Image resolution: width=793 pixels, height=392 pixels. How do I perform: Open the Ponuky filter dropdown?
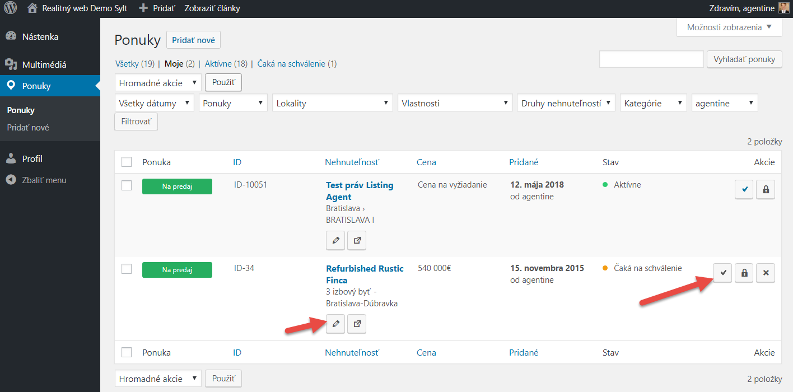(x=233, y=103)
